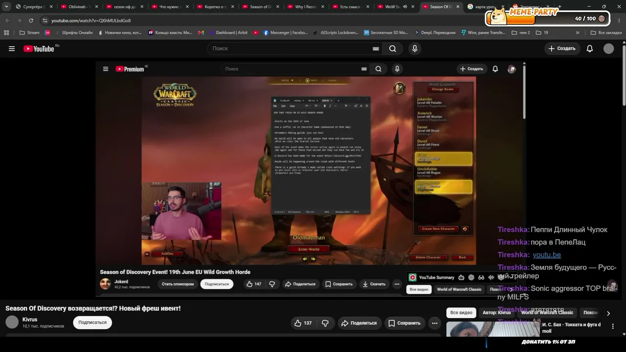This screenshot has width=626, height=352.
Task: Open the browser apps grid icon
Action: coord(6,33)
